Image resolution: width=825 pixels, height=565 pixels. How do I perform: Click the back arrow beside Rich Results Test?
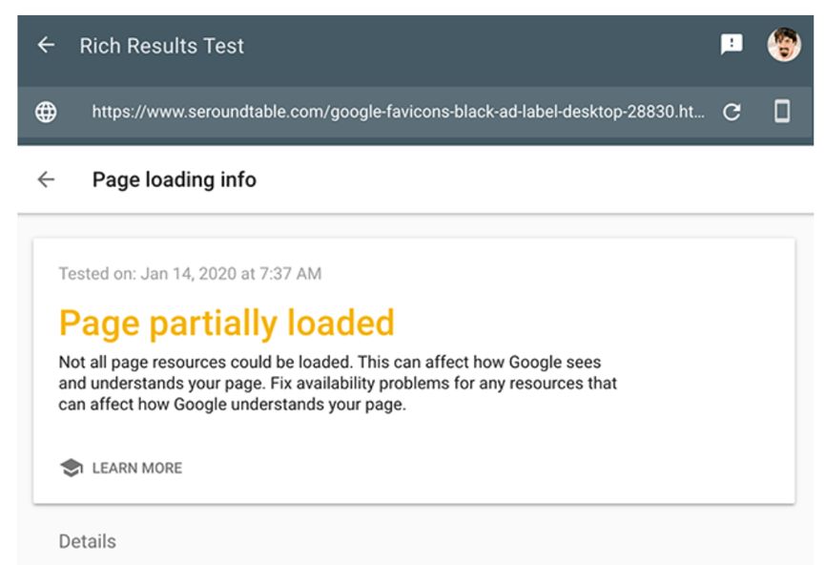pyautogui.click(x=46, y=46)
